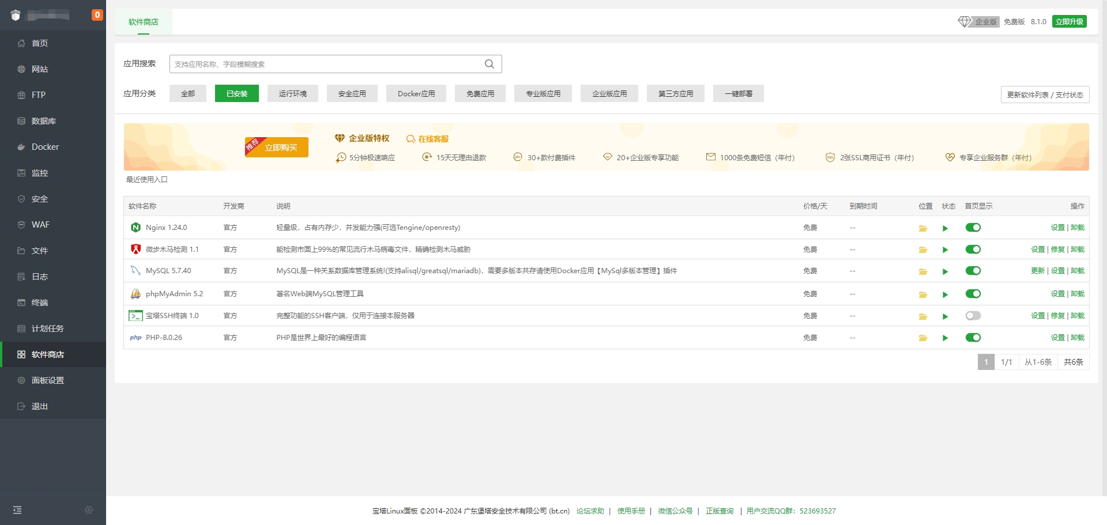
Task: Click the 宝塔SSH终端 app icon
Action: click(135, 316)
